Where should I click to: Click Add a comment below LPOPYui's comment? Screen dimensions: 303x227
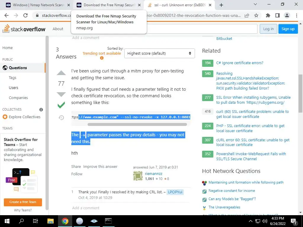tap(86, 208)
